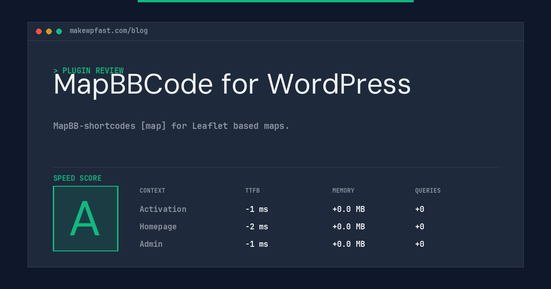Click Activation memory value +0.0 MB
The height and width of the screenshot is (289, 551).
[349, 209]
